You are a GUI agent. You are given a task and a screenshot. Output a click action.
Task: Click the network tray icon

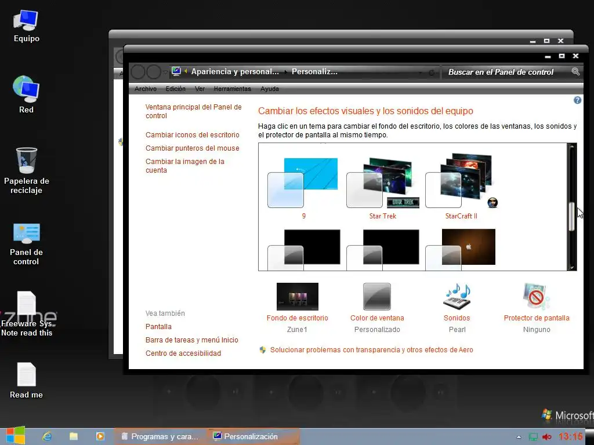[533, 437]
